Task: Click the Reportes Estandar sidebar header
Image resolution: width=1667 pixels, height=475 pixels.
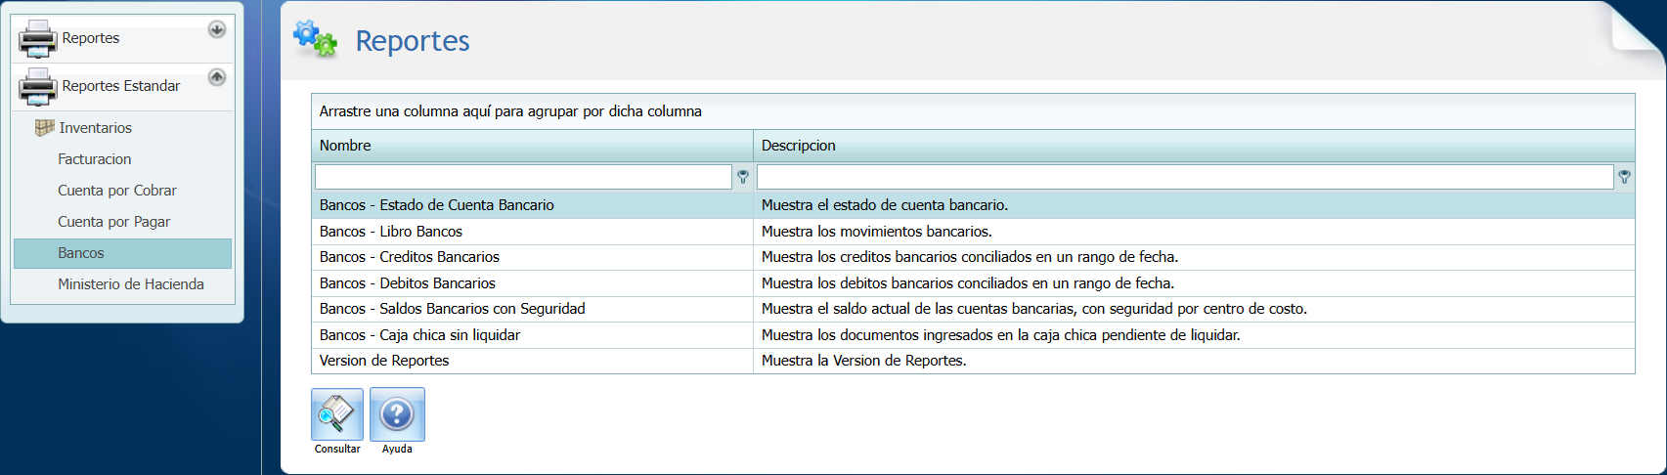Action: (x=122, y=87)
